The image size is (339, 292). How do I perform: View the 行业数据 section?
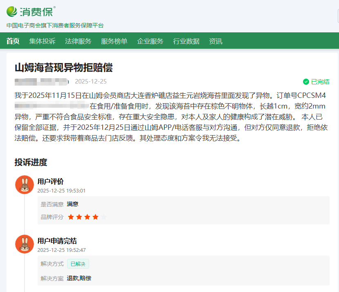pos(186,41)
